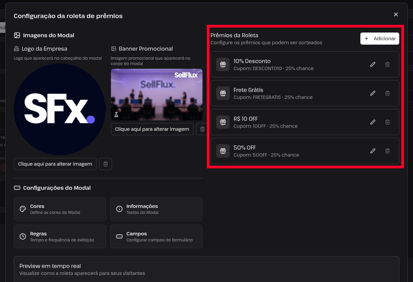
Task: Click the gift icon of 10% Desconto
Action: [223, 64]
